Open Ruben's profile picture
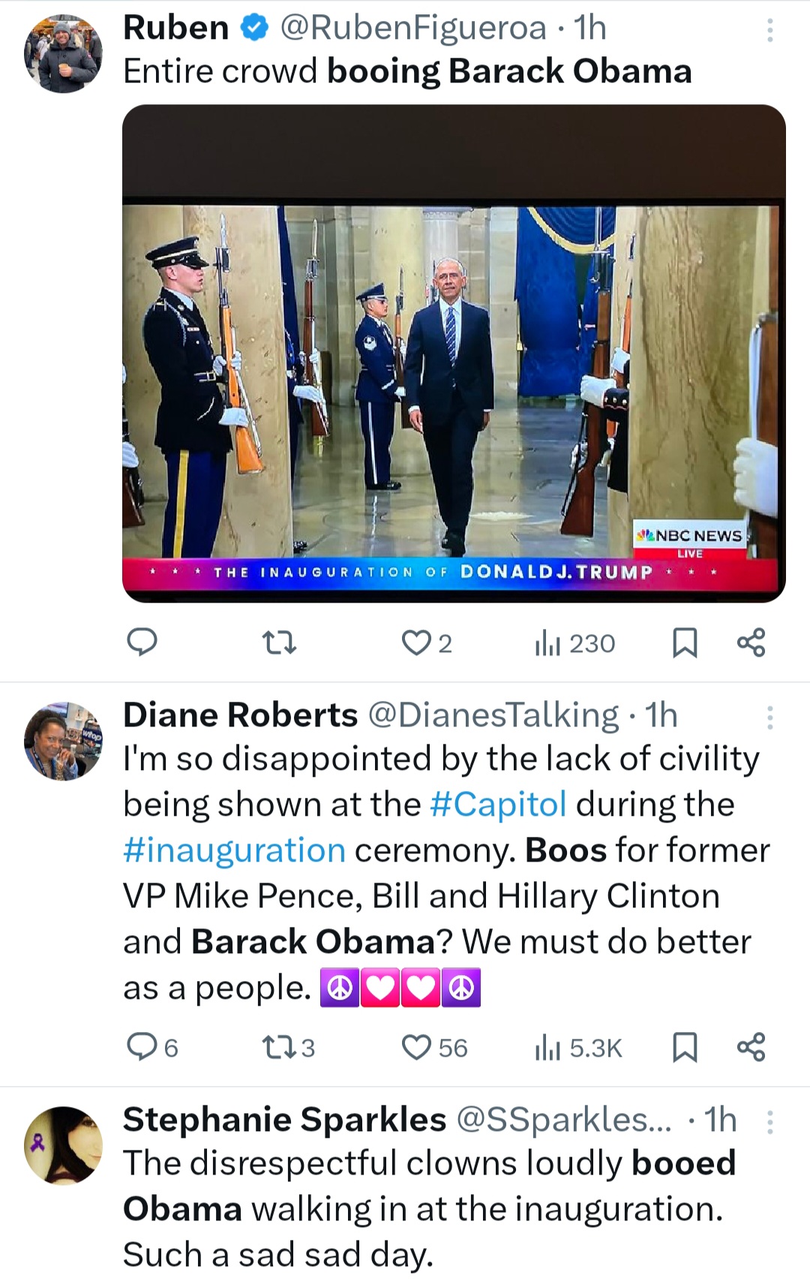Screen dimensions: 810x1279 click(x=63, y=54)
